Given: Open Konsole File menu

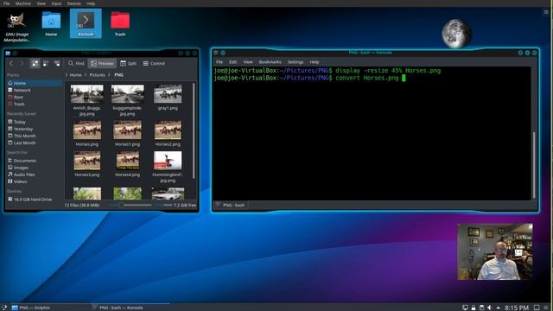Looking at the screenshot, I should tap(219, 62).
